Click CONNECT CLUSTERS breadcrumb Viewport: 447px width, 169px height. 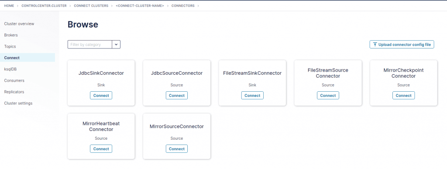click(91, 6)
